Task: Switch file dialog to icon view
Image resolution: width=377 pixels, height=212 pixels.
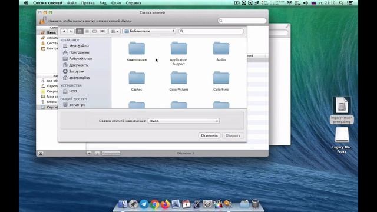Action: [80, 31]
